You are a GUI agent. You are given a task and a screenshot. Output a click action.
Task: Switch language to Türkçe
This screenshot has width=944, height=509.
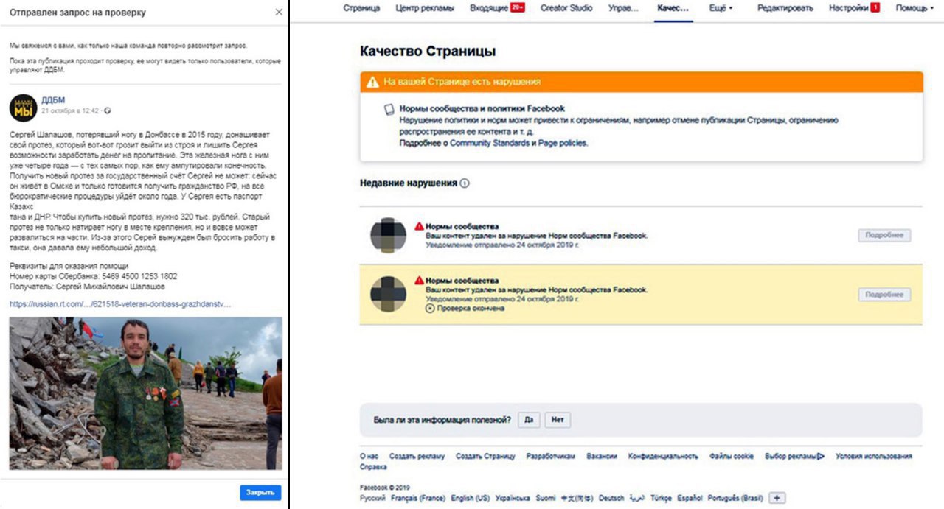(x=662, y=499)
